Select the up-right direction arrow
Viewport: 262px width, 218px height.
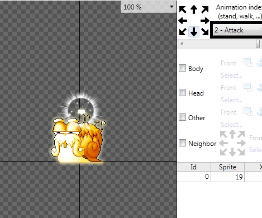point(205,10)
